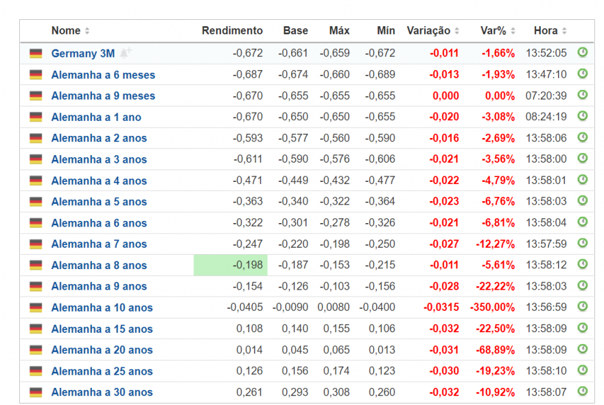Click the clock icon for Alemanha a 4 anos
604x405 pixels.
[583, 179]
